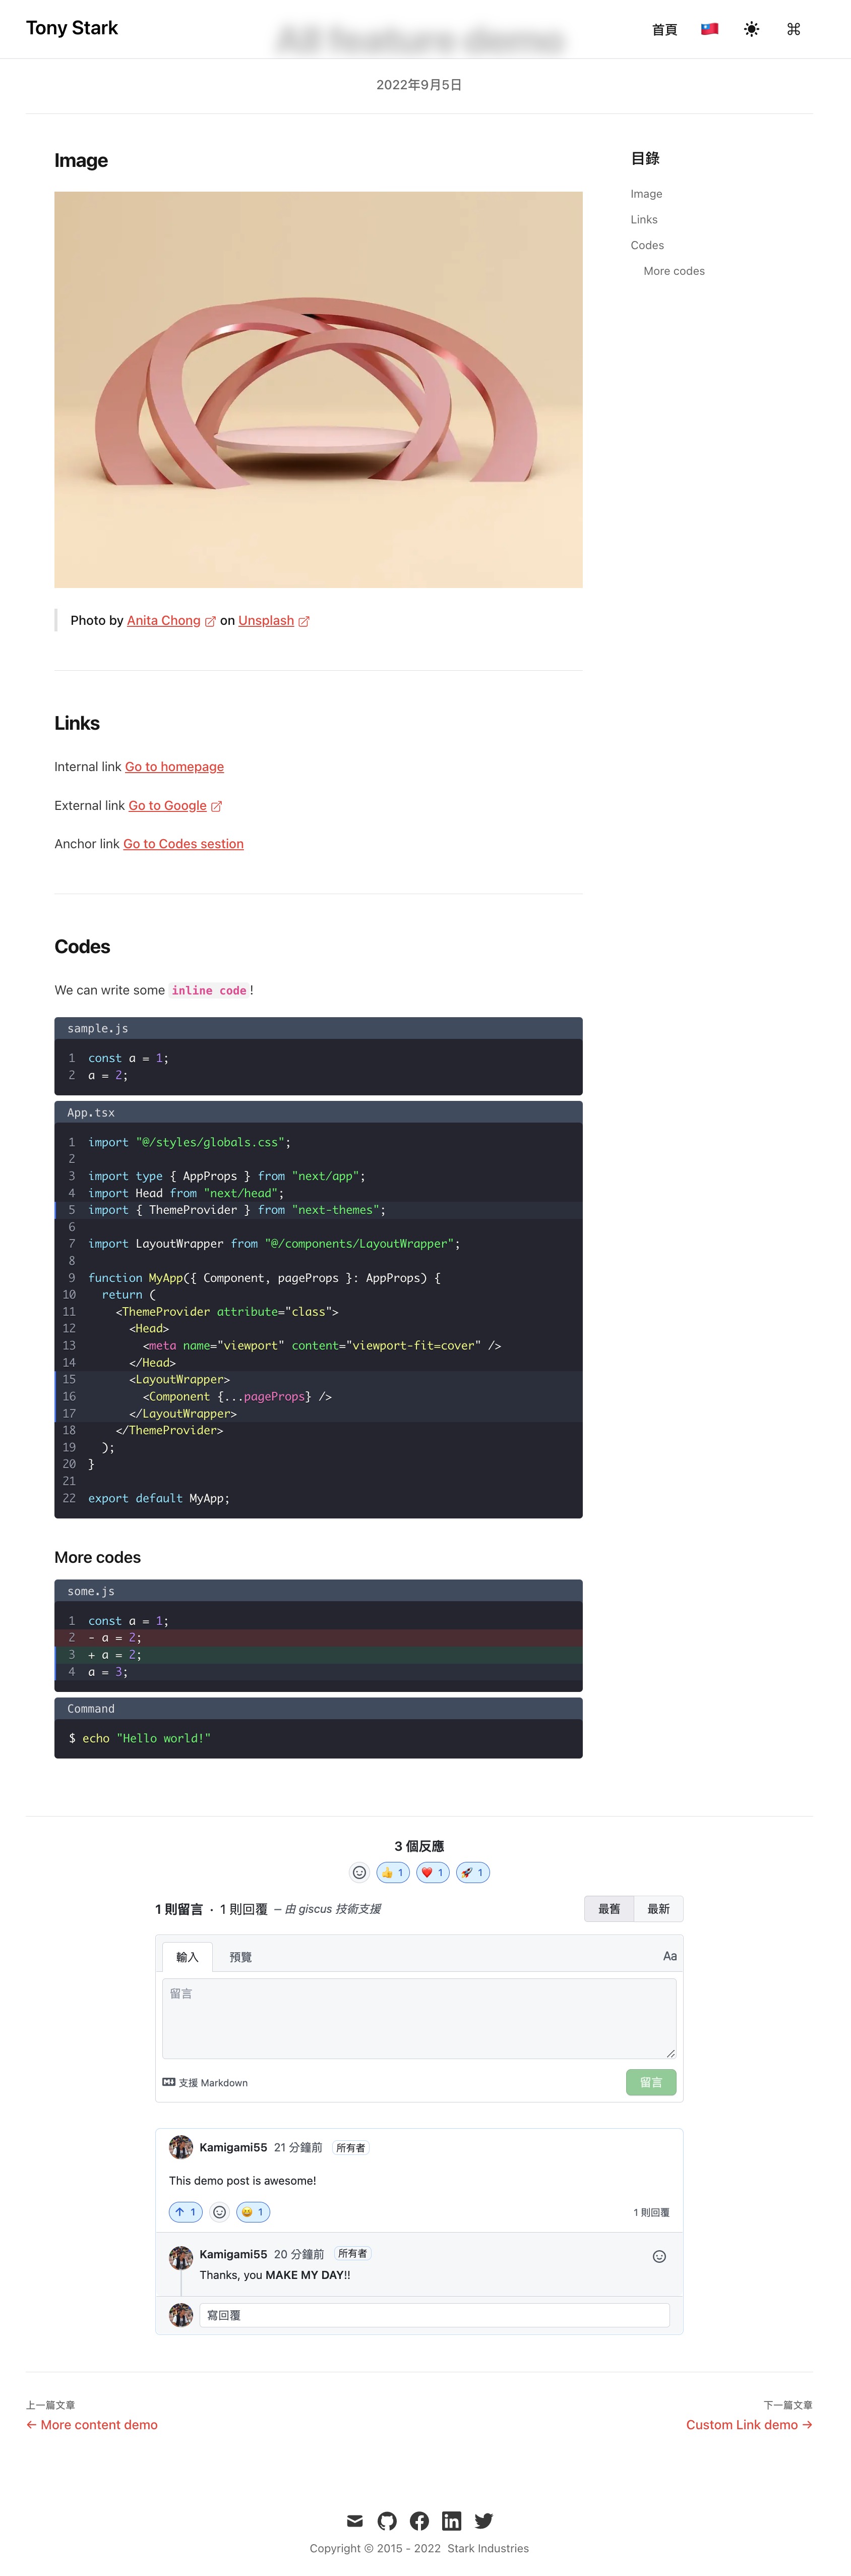The width and height of the screenshot is (851, 2576).
Task: Focus the 寫回覆 reply field
Action: pos(434,2315)
